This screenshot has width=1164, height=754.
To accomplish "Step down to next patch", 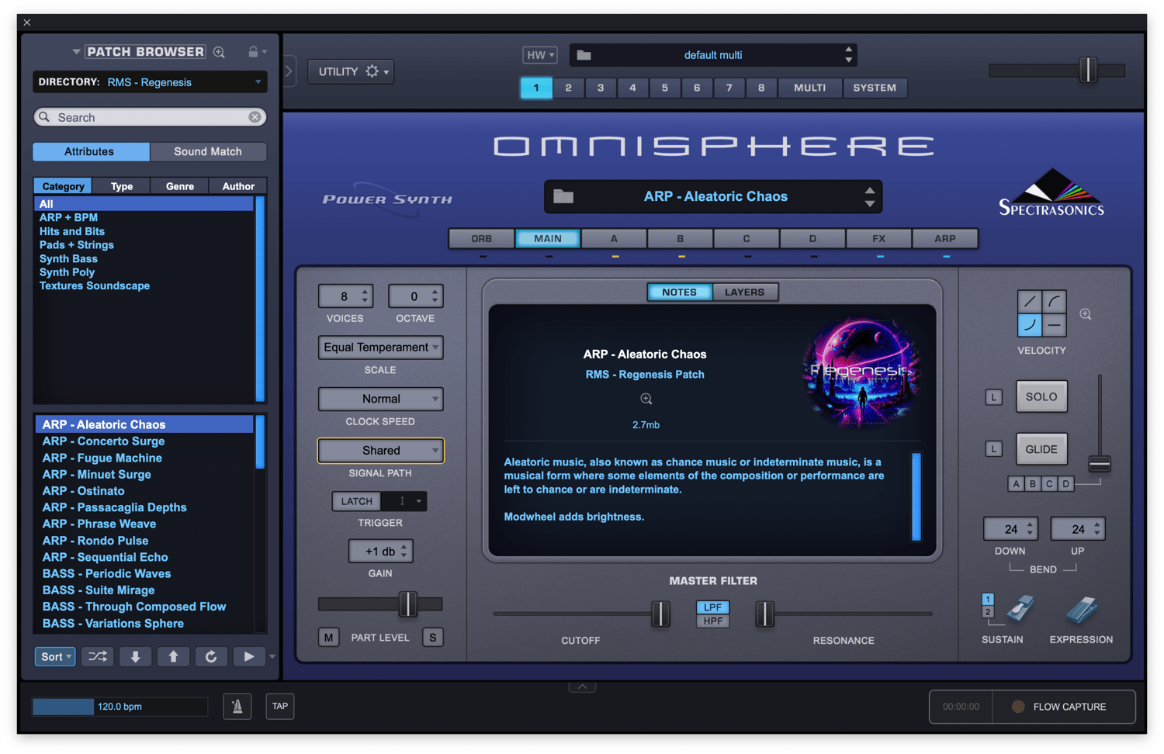I will 135,656.
